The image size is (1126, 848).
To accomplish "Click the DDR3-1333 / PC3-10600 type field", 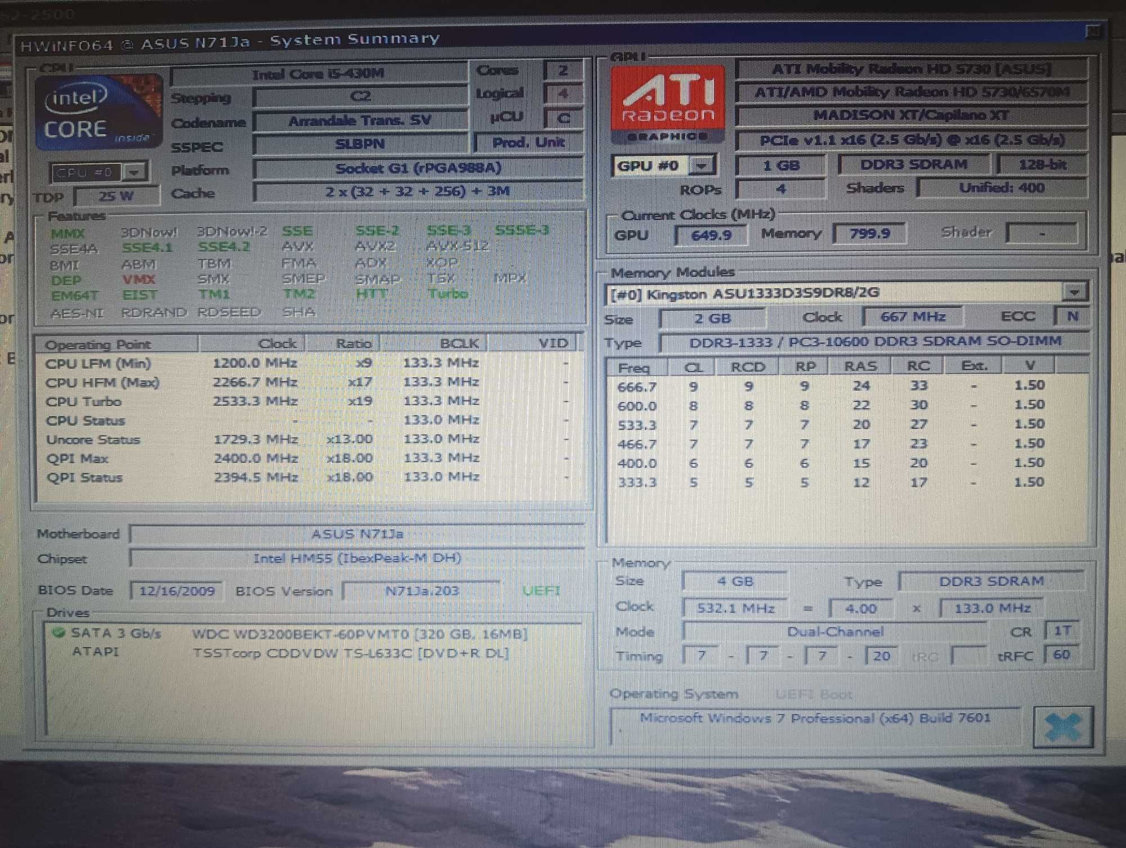I will pyautogui.click(x=874, y=341).
